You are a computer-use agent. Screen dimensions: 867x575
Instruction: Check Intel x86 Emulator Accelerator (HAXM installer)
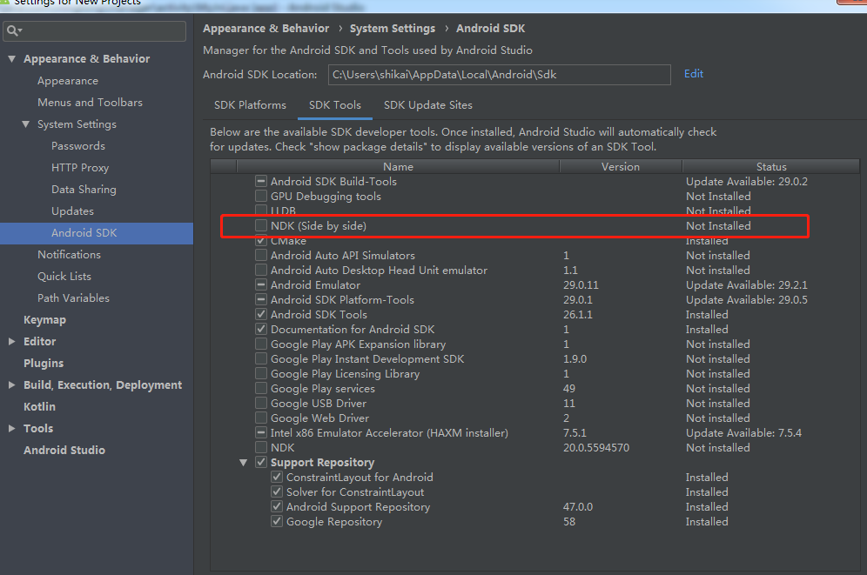tap(261, 432)
